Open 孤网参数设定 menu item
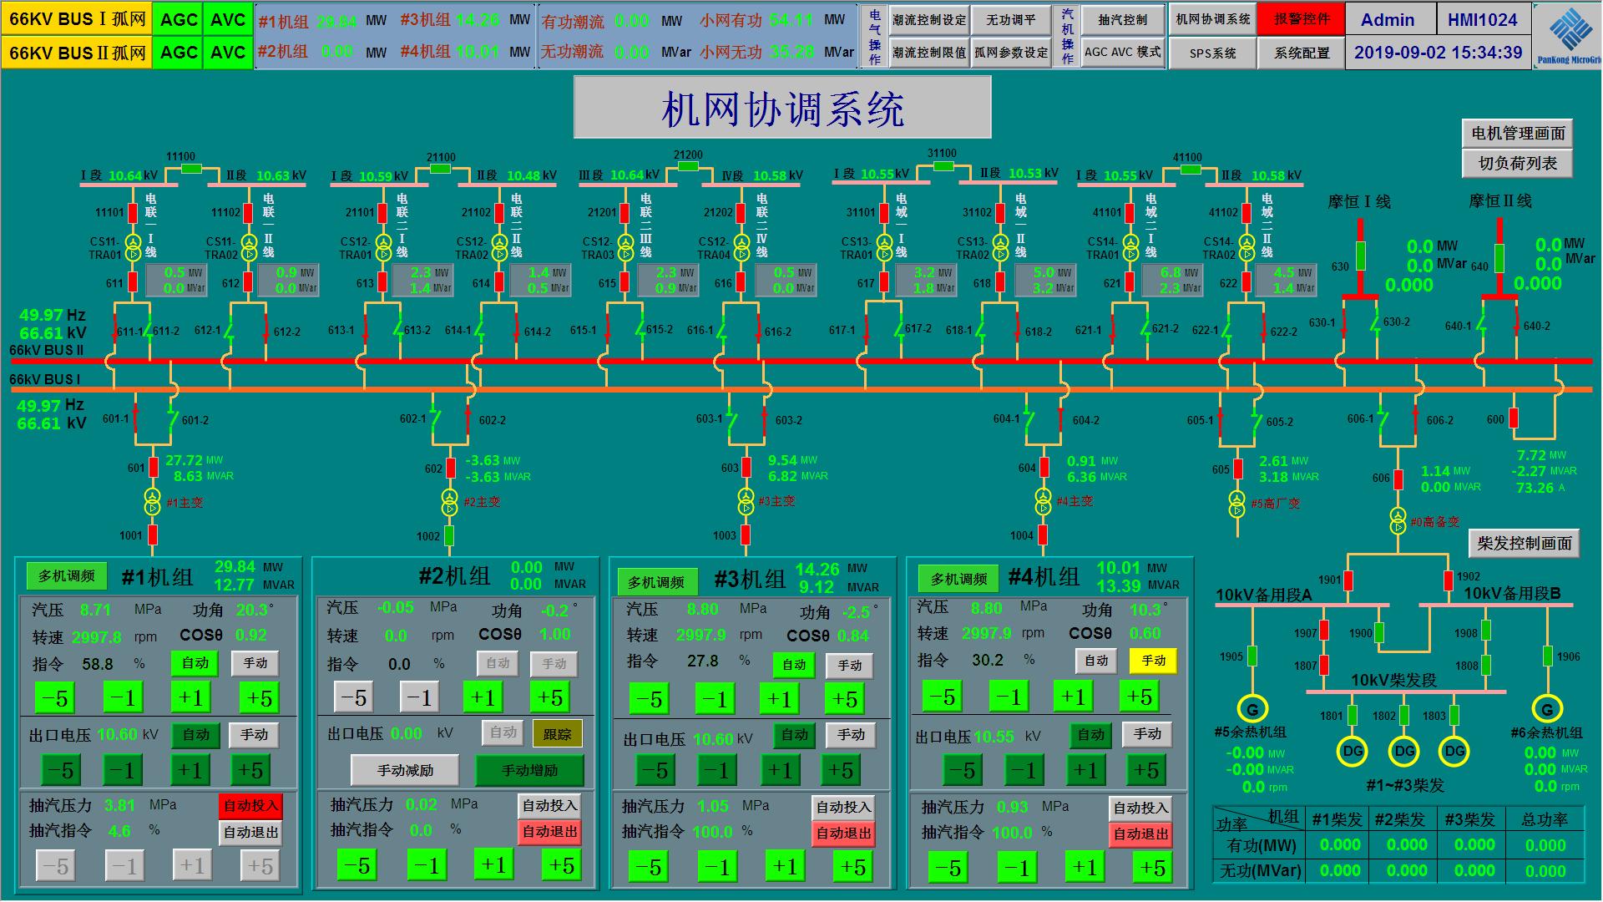Viewport: 1603px width, 902px height. point(1011,52)
